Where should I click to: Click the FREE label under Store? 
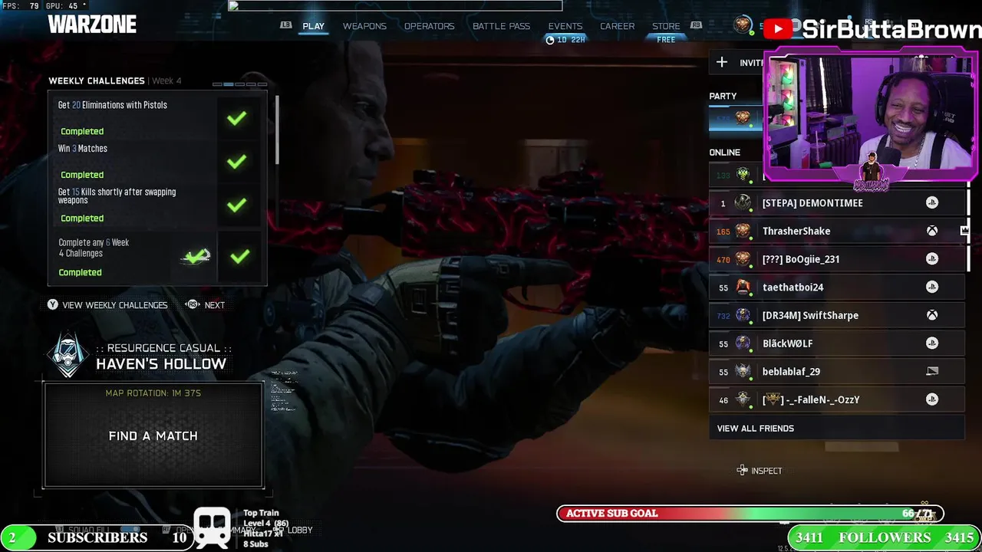pos(666,40)
